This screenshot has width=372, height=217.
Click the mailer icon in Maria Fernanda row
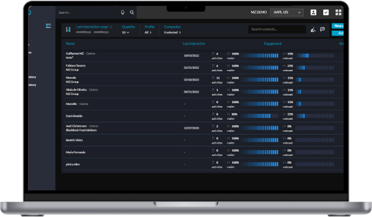tap(228, 150)
